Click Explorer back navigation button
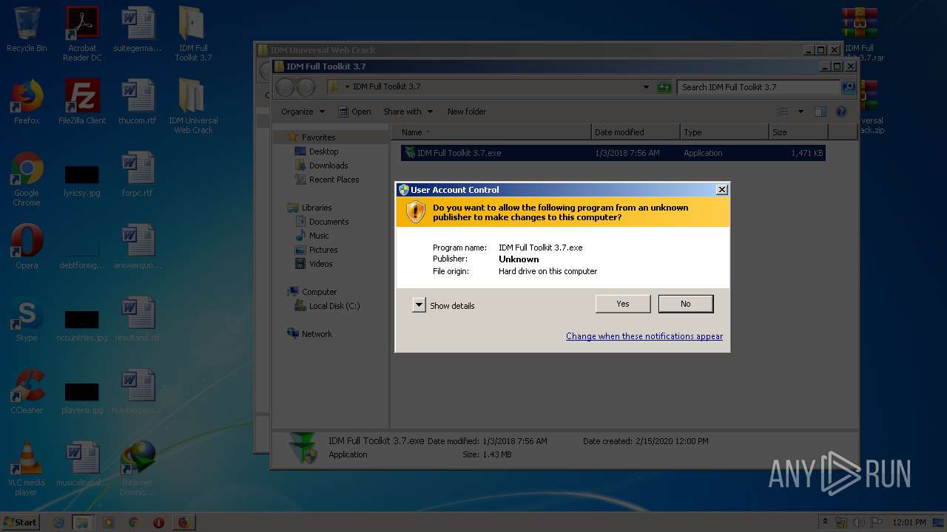The height and width of the screenshot is (532, 947). pyautogui.click(x=285, y=88)
